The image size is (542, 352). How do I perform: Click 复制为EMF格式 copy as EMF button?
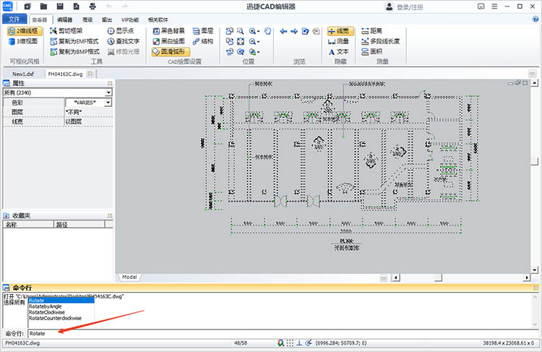pos(74,41)
